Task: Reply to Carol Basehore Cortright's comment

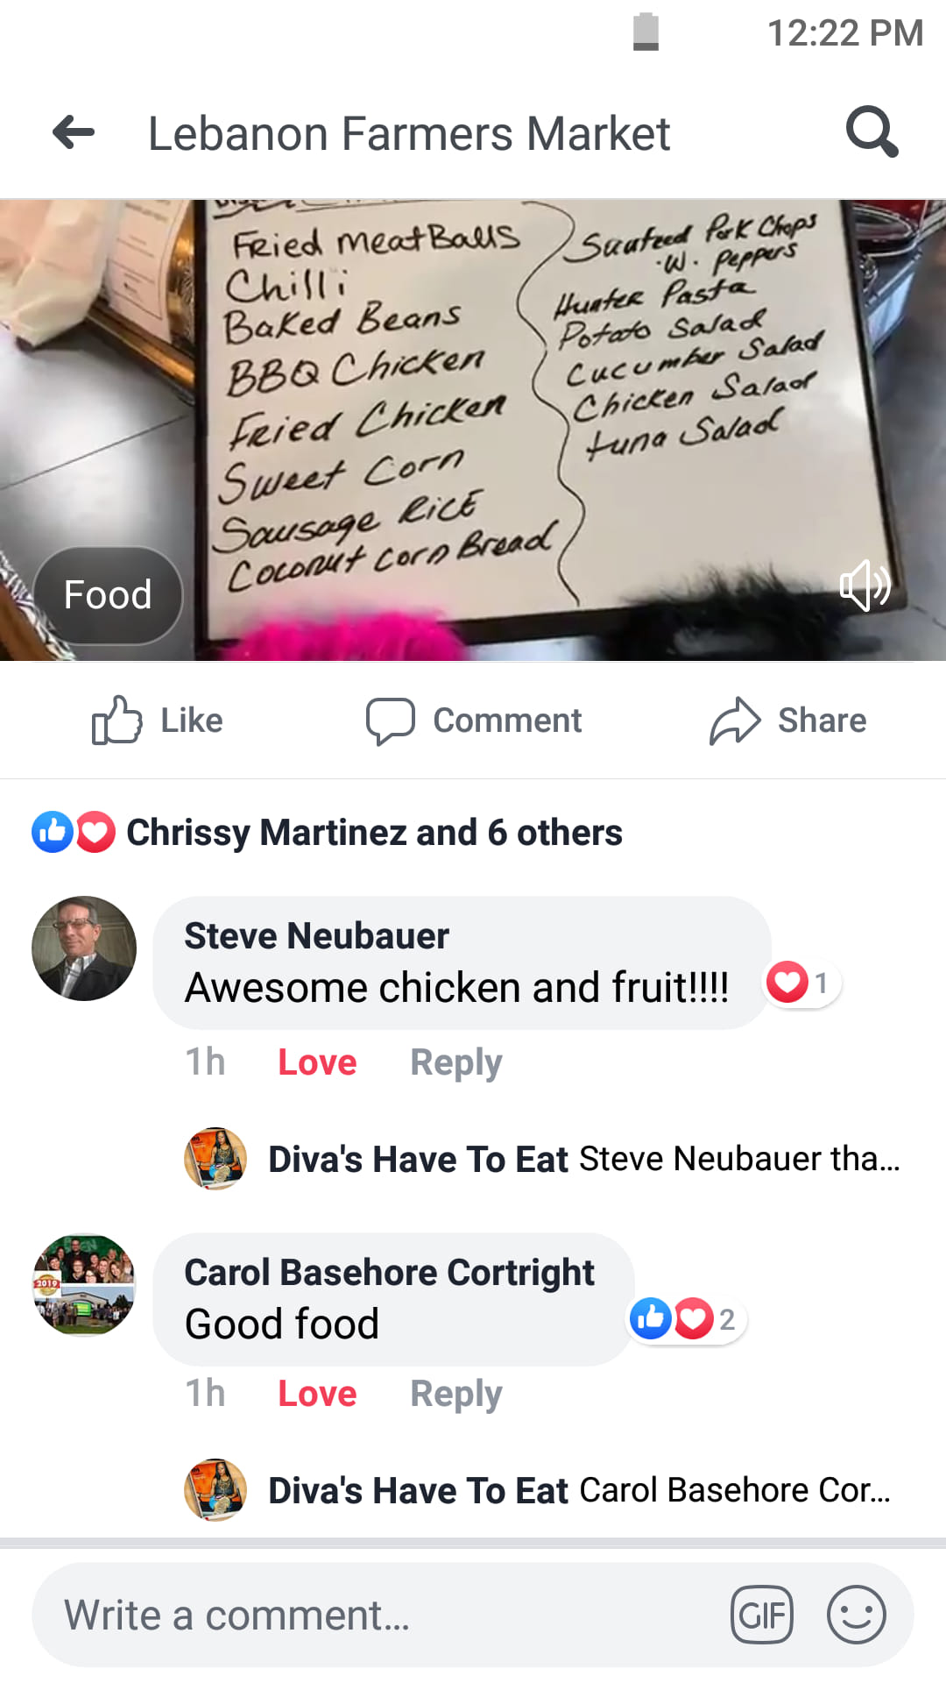Action: click(x=456, y=1394)
